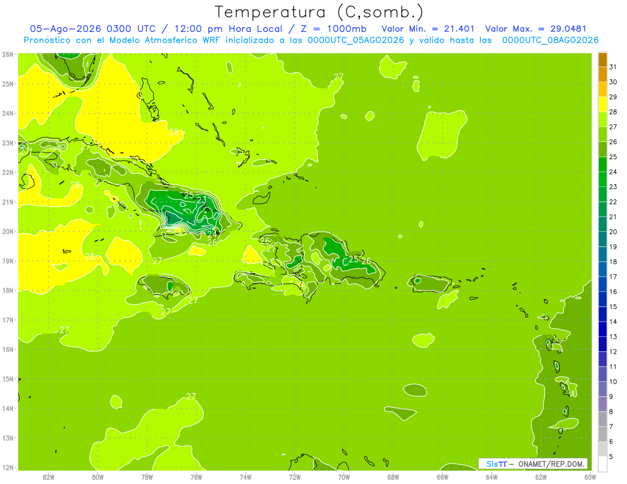Viewport: 627px width, 484px height.
Task: Click the '24' colorbar scale label
Action: click(x=613, y=172)
